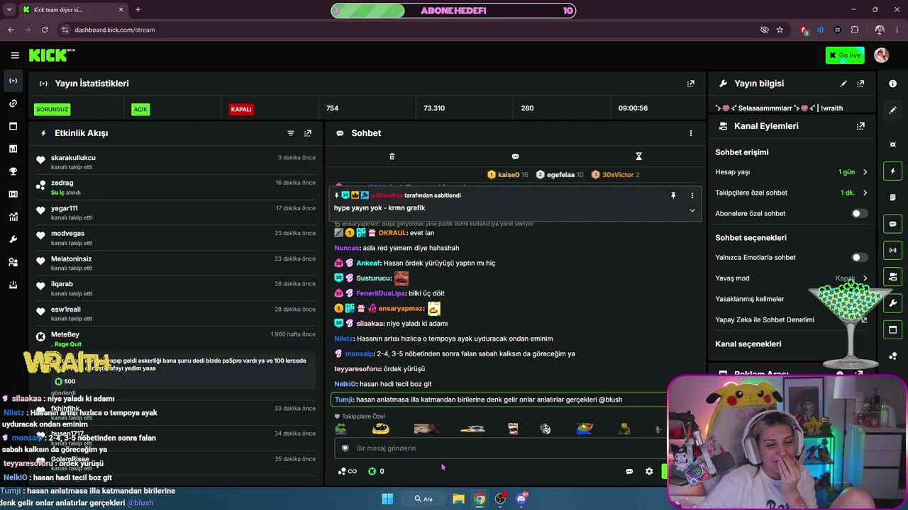Image resolution: width=908 pixels, height=510 pixels.
Task: Open File Explorer from the taskbar
Action: pos(458,499)
